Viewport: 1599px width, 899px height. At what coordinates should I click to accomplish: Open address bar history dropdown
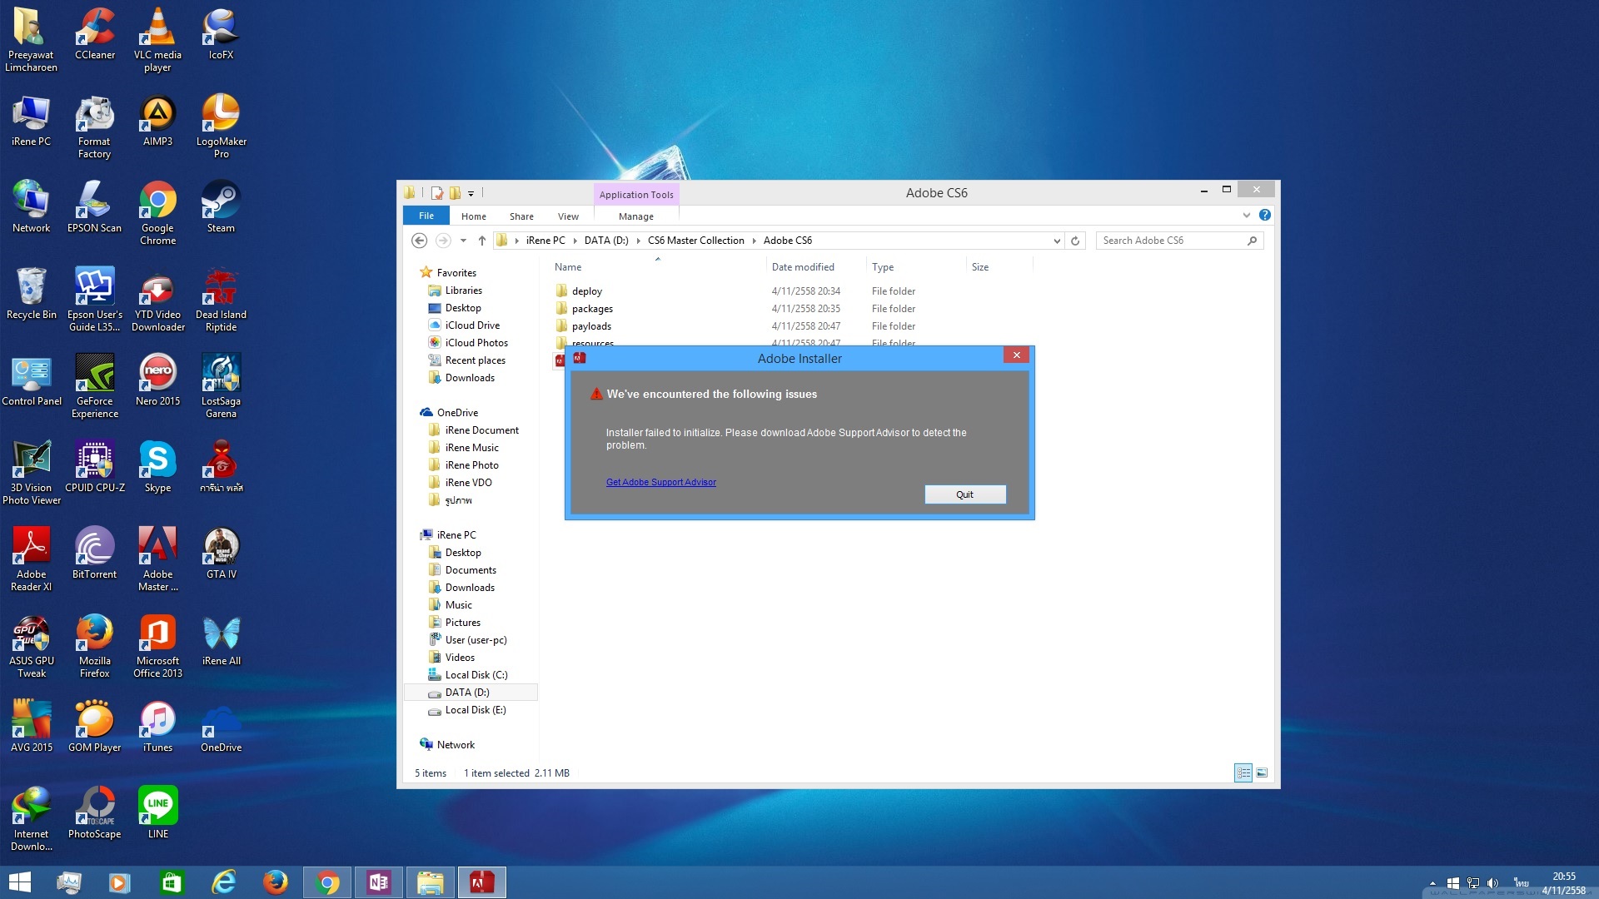point(1056,241)
